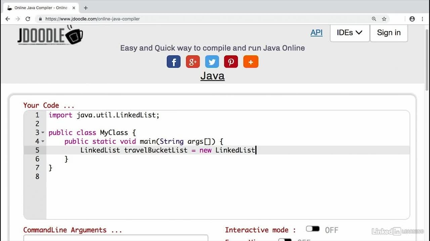Click the Sign in button
The height and width of the screenshot is (241, 430).
click(x=389, y=33)
